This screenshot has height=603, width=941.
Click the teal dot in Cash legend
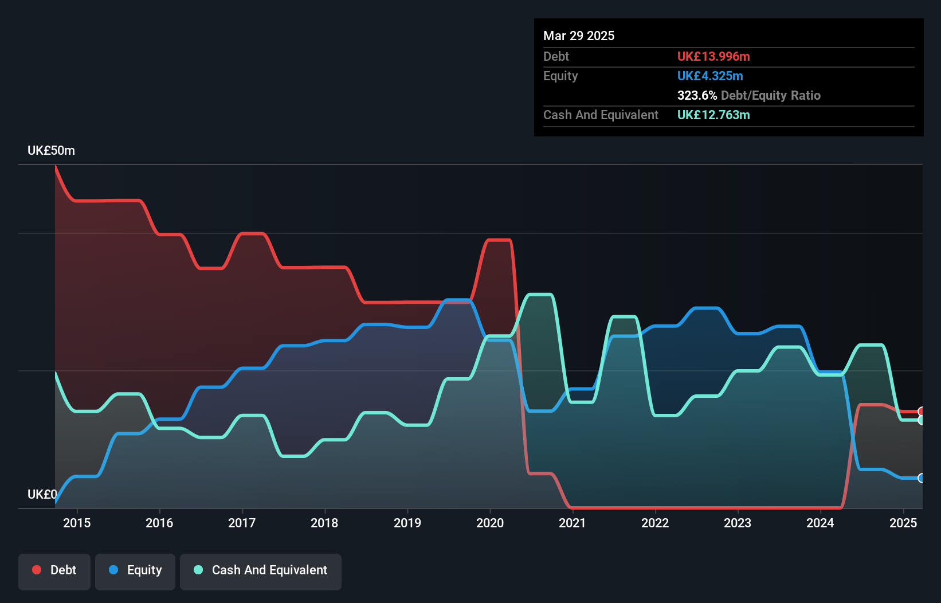point(198,570)
